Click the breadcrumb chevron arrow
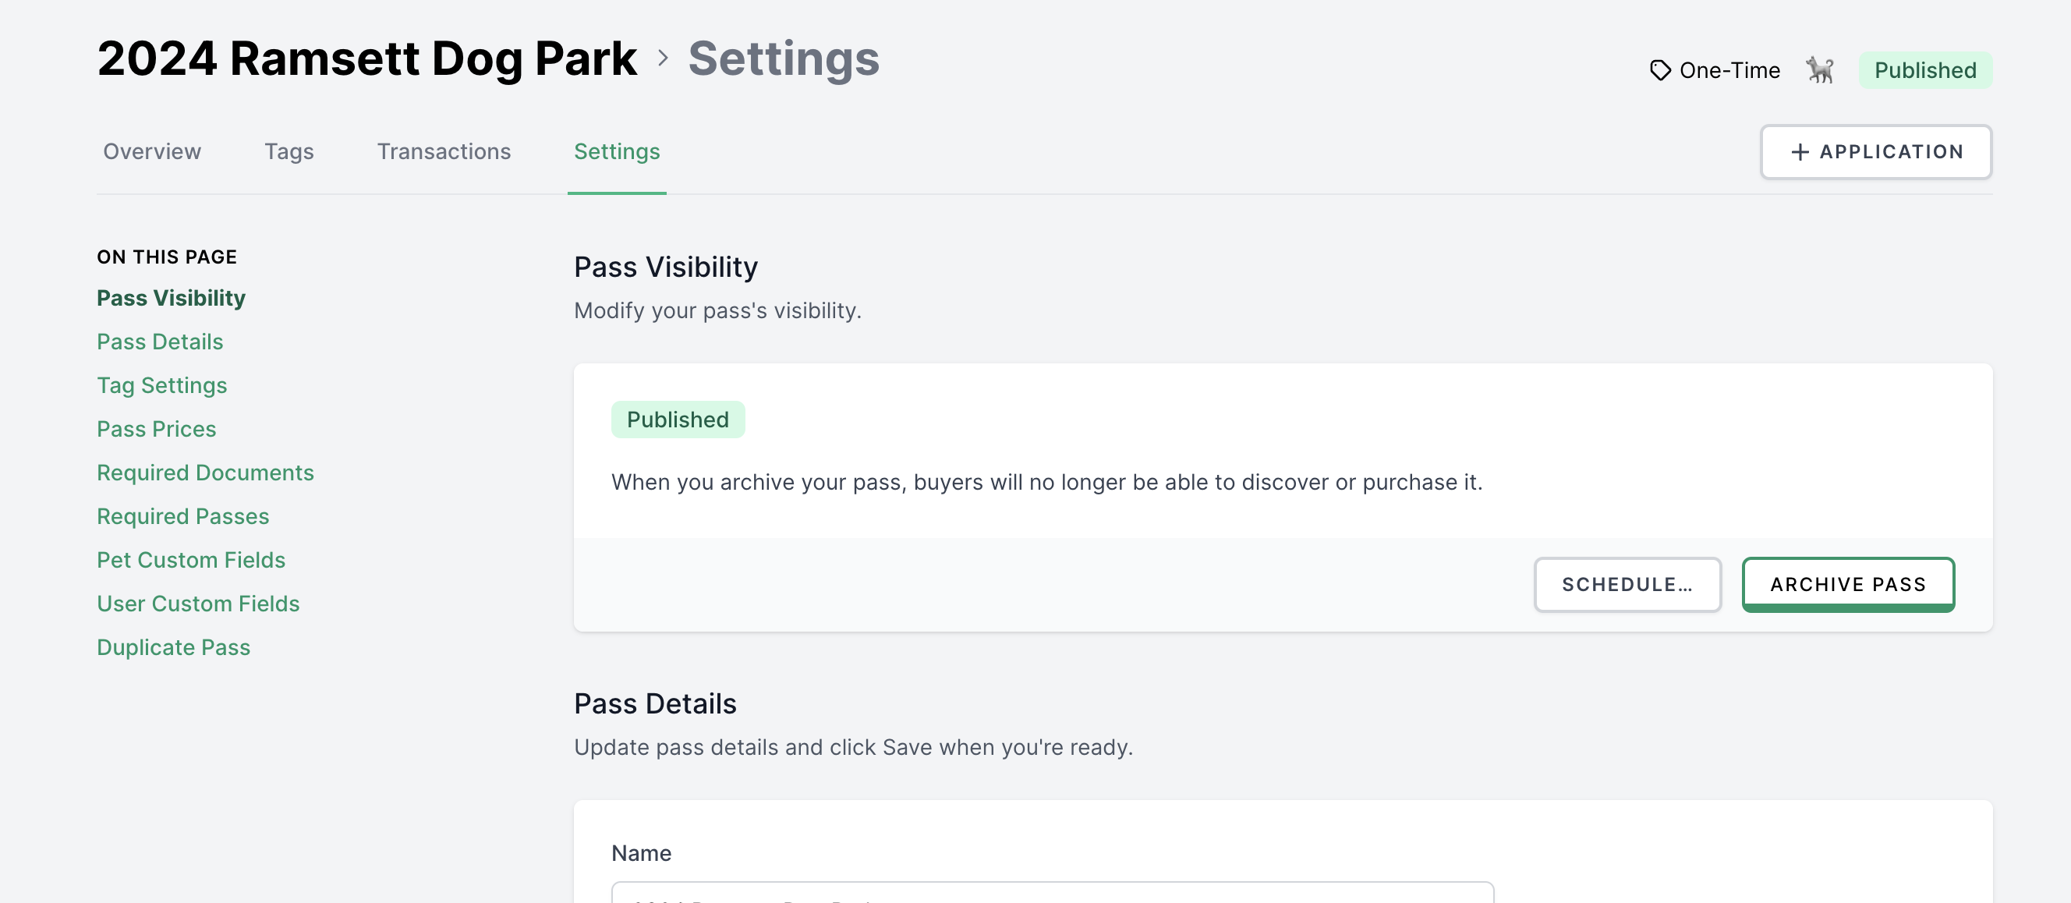The image size is (2071, 903). tap(663, 58)
